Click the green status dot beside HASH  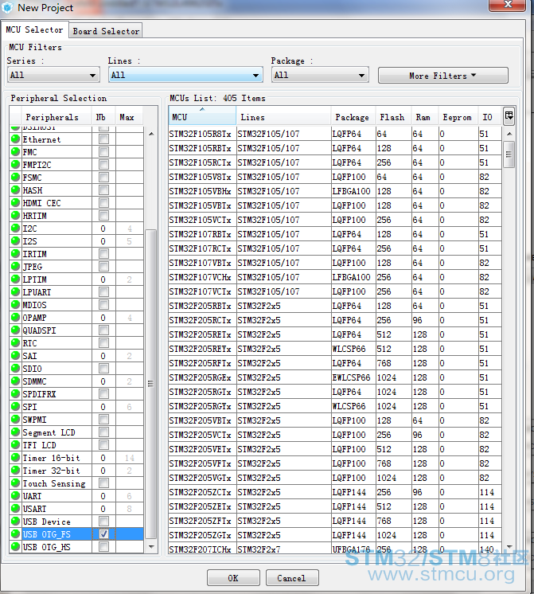point(16,190)
